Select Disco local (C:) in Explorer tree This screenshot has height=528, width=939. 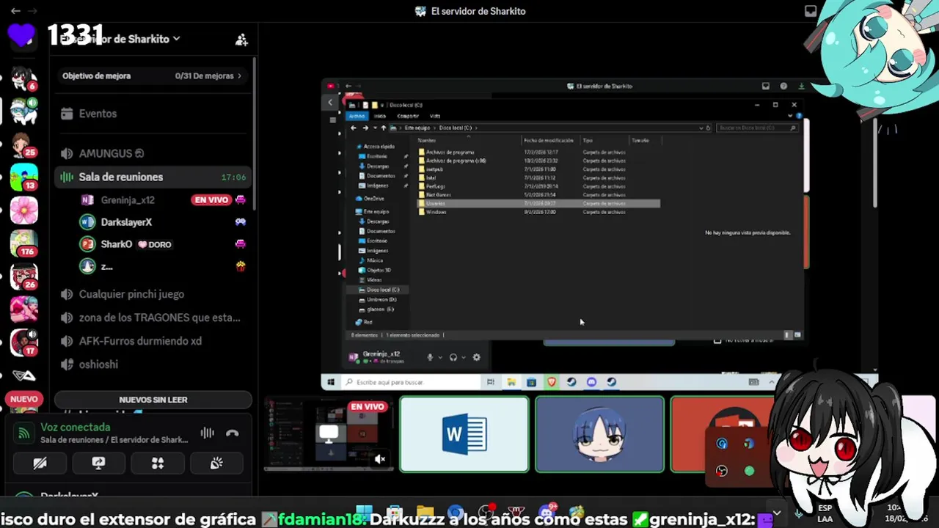[x=379, y=290]
